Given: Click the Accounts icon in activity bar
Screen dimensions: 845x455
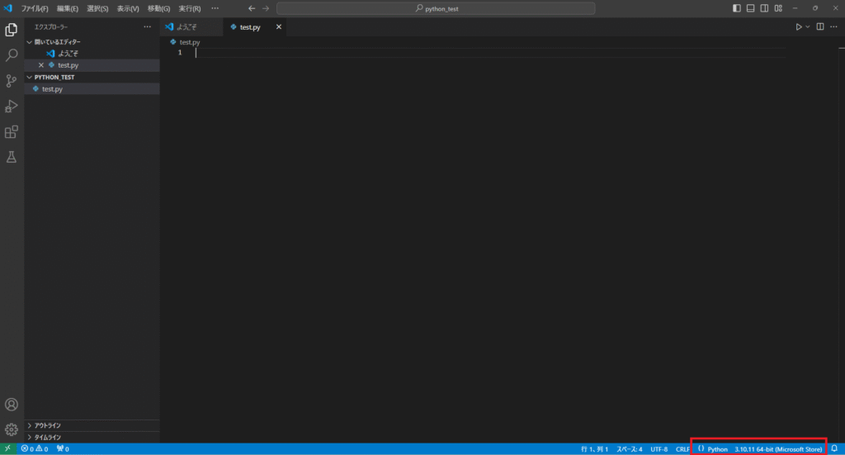Looking at the screenshot, I should (12, 405).
